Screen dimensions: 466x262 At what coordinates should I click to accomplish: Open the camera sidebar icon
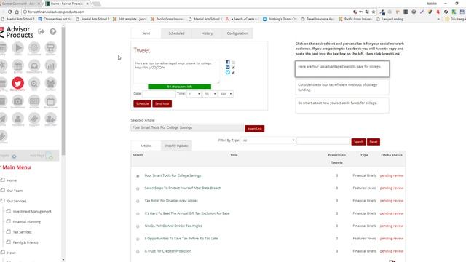tap(17, 101)
